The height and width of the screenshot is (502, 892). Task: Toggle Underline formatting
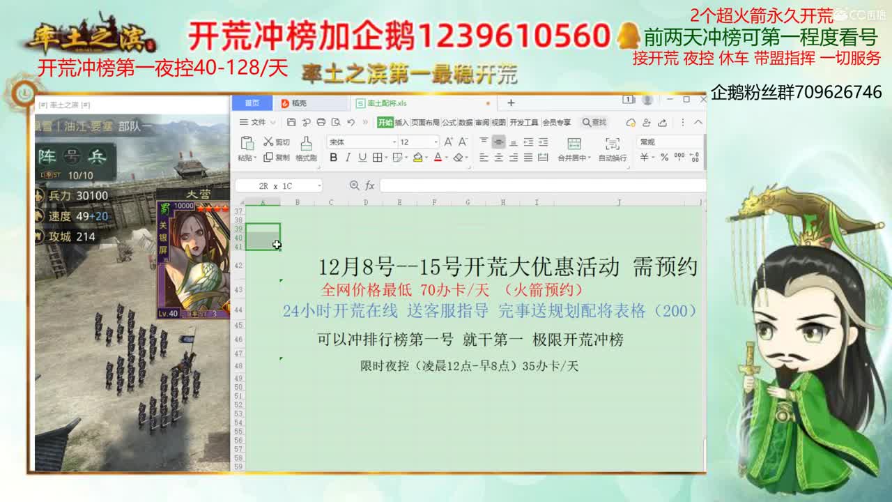(362, 158)
